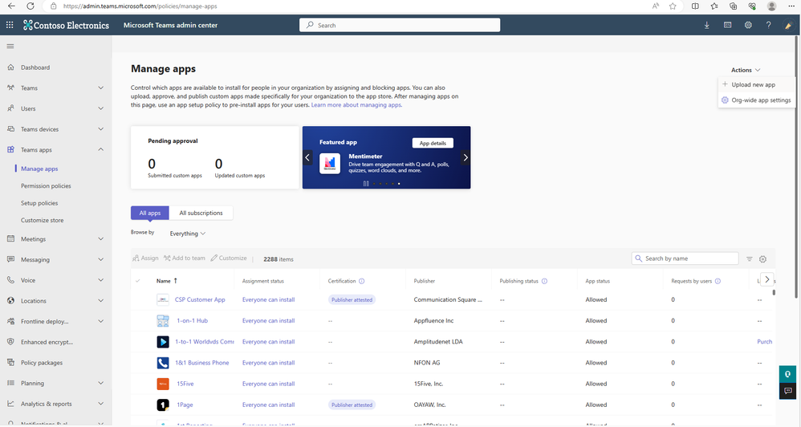Open Learn more about managing apps link

(356, 104)
